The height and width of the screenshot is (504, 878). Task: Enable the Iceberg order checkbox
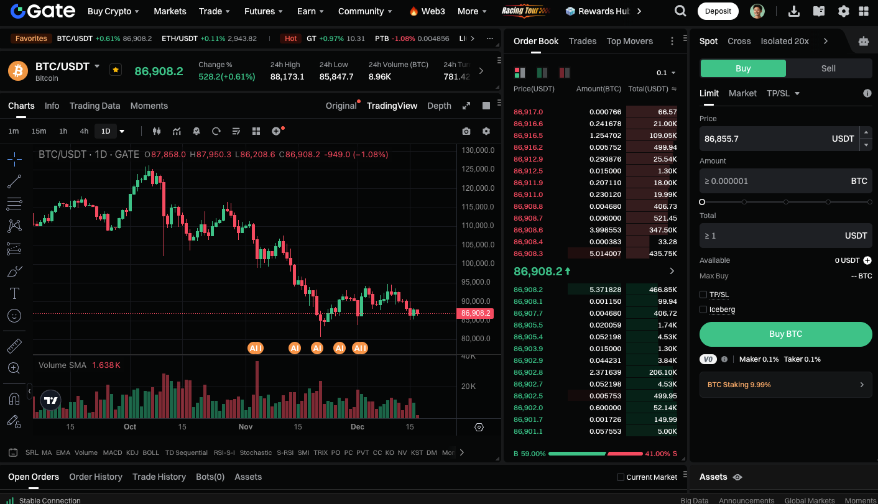[703, 309]
